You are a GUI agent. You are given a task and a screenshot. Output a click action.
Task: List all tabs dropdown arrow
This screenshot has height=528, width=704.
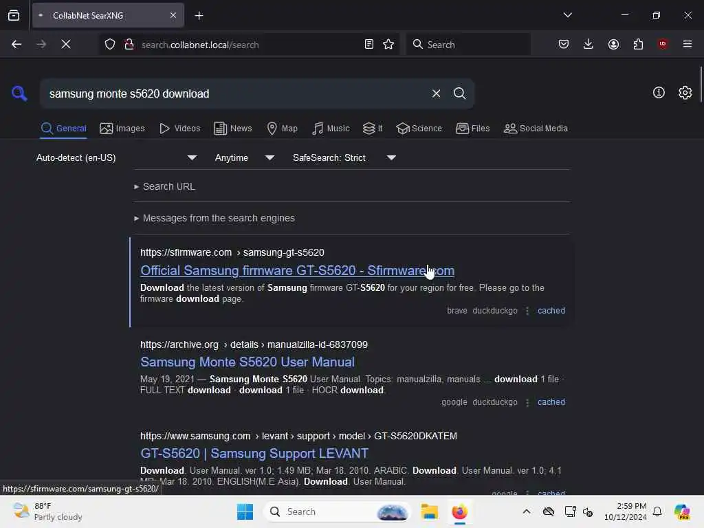(567, 15)
